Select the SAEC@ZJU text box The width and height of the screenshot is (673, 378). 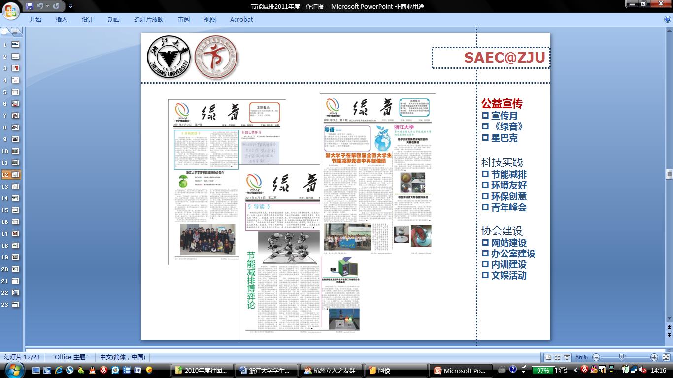click(x=491, y=58)
